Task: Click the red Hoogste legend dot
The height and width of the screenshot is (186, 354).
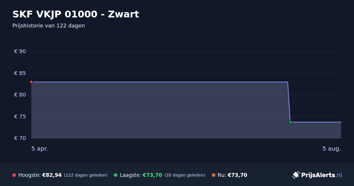Action: click(14, 175)
